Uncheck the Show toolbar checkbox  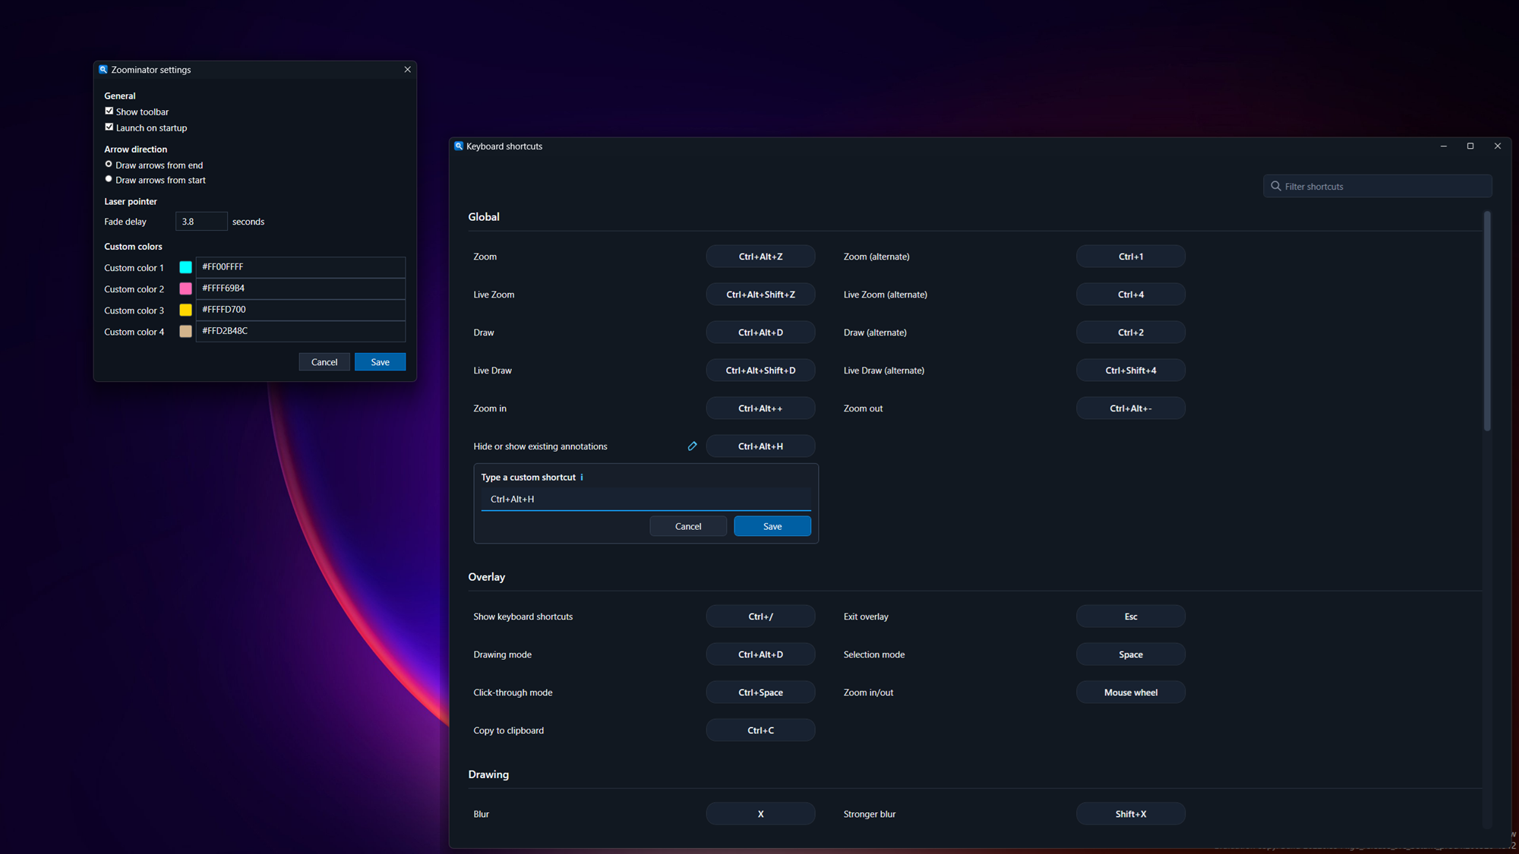(109, 111)
